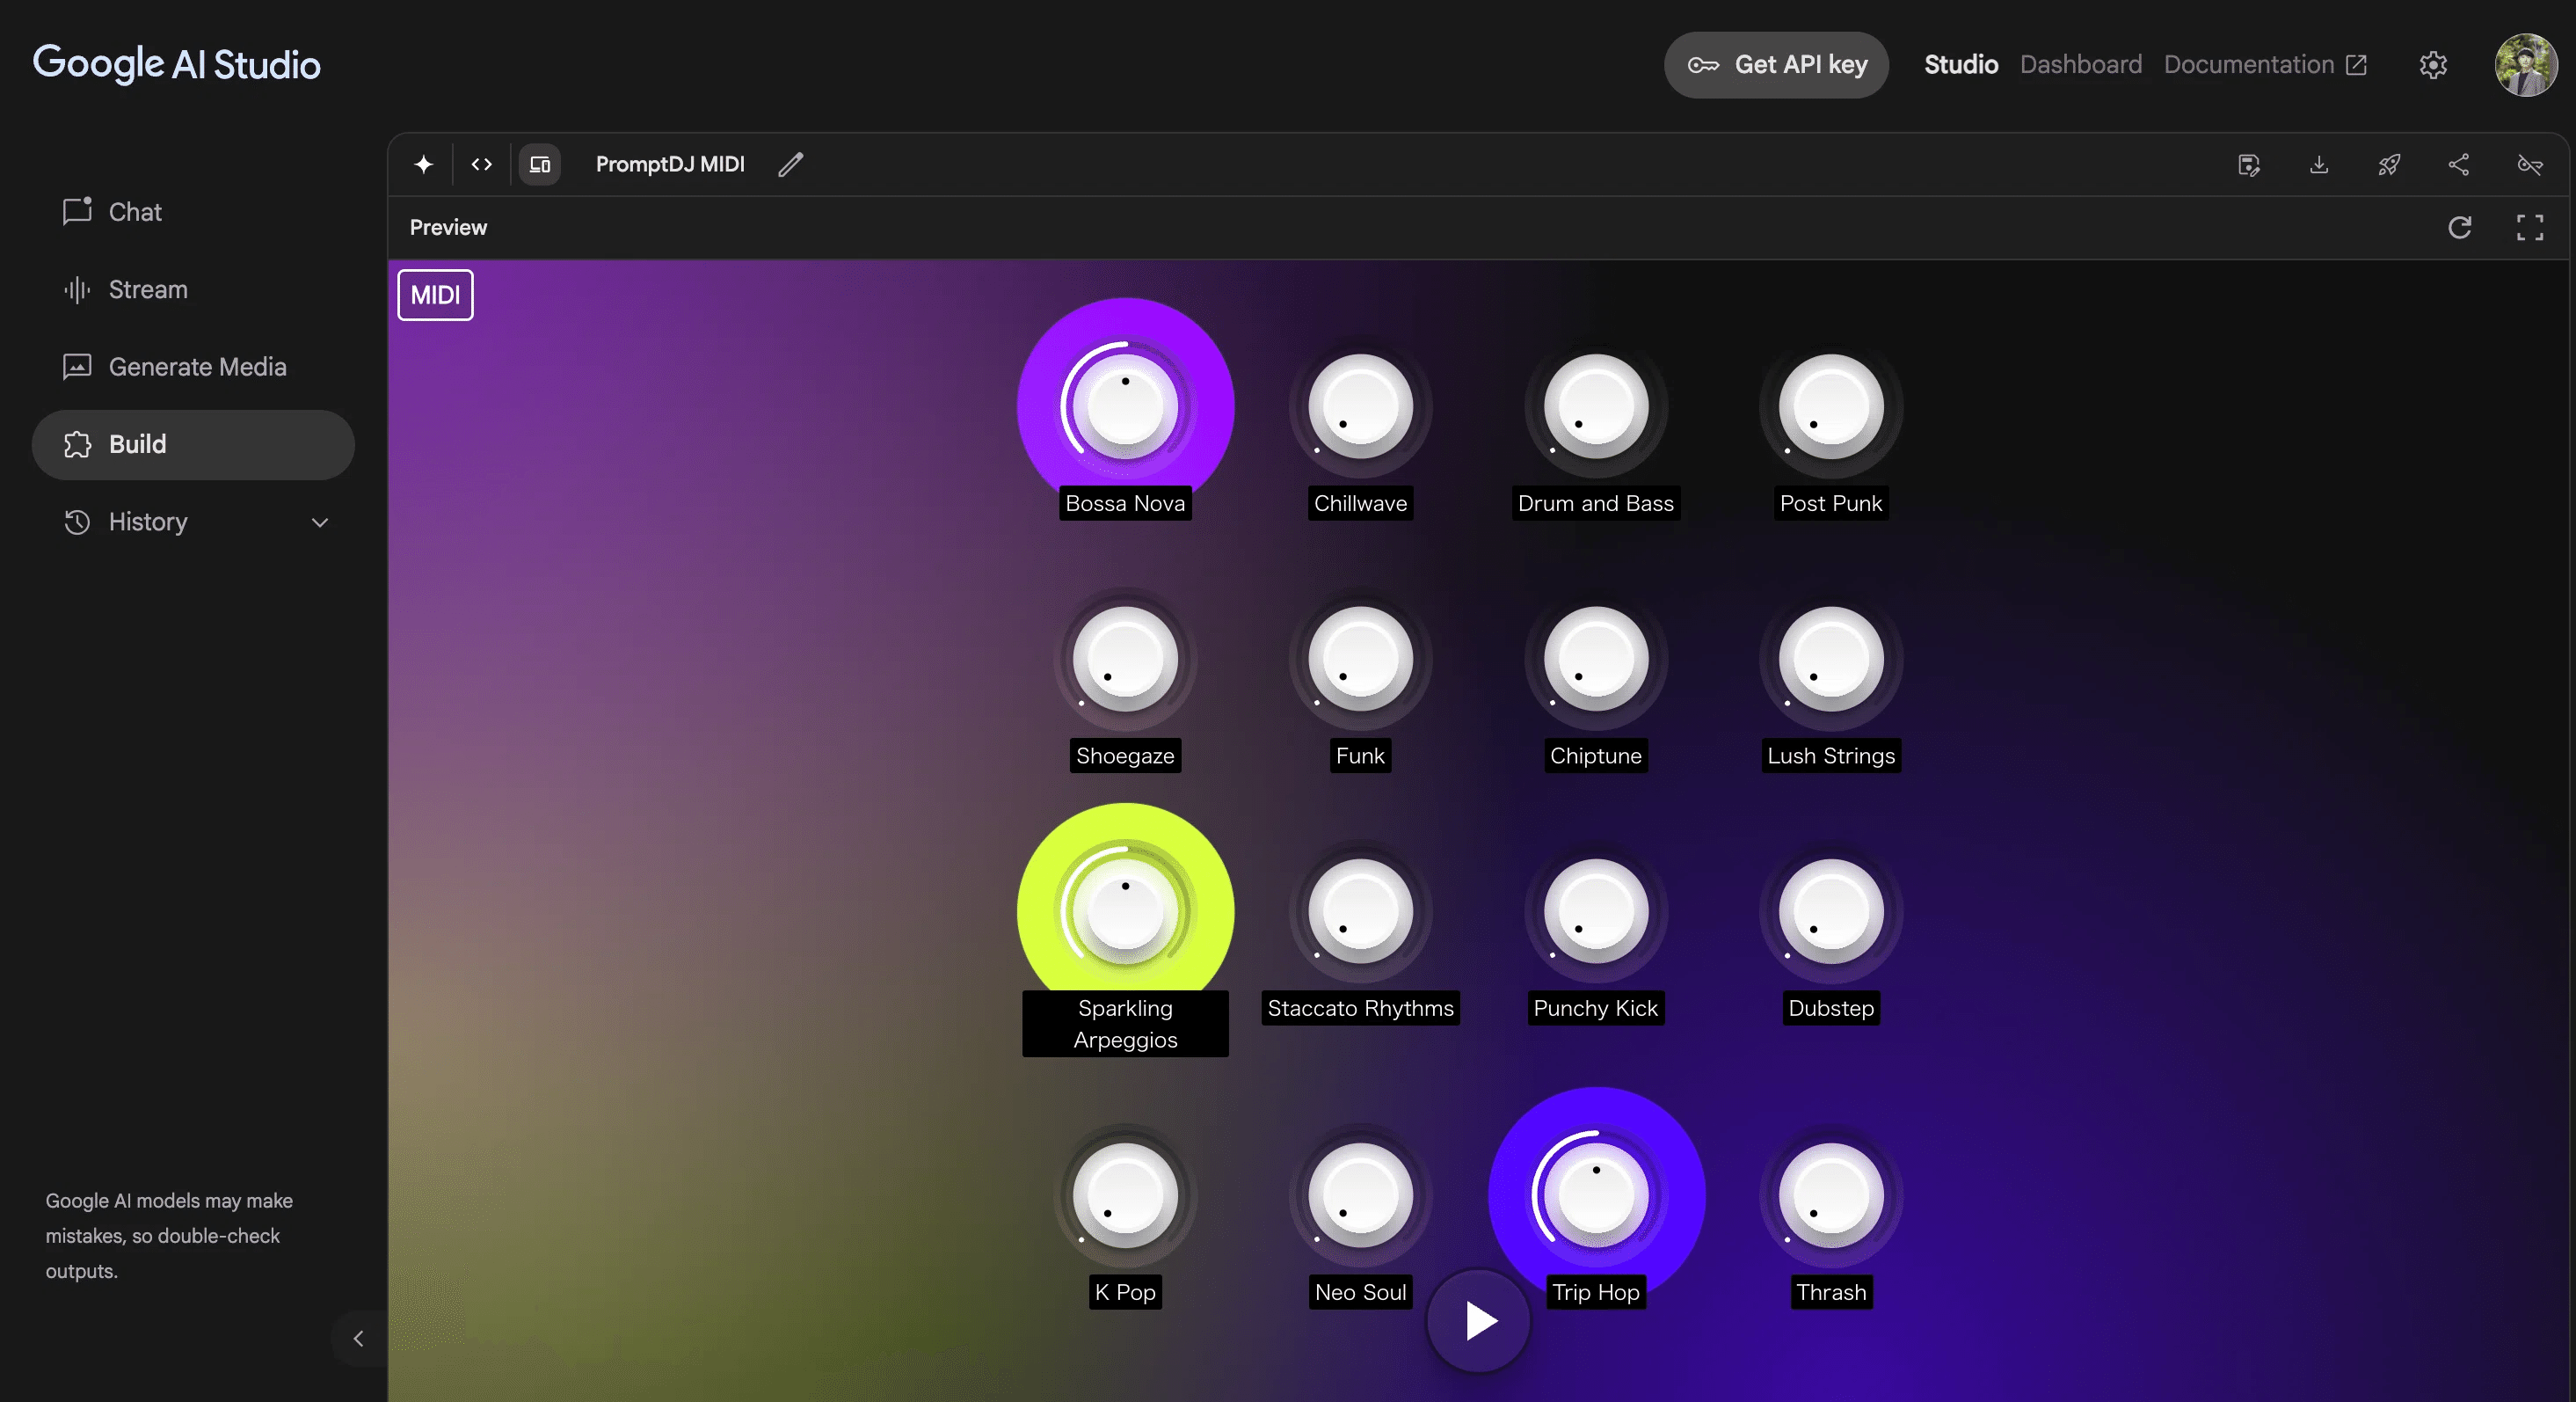Click the share app icon

pos(2459,164)
